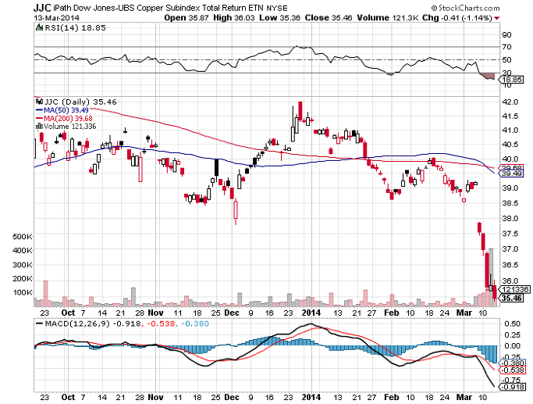
Task: Click the red -0.538 signal value in MACD legend
Action: tap(160, 324)
